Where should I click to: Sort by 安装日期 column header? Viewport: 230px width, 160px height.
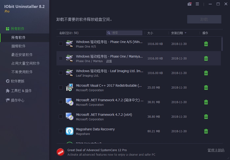pyautogui.click(x=177, y=33)
